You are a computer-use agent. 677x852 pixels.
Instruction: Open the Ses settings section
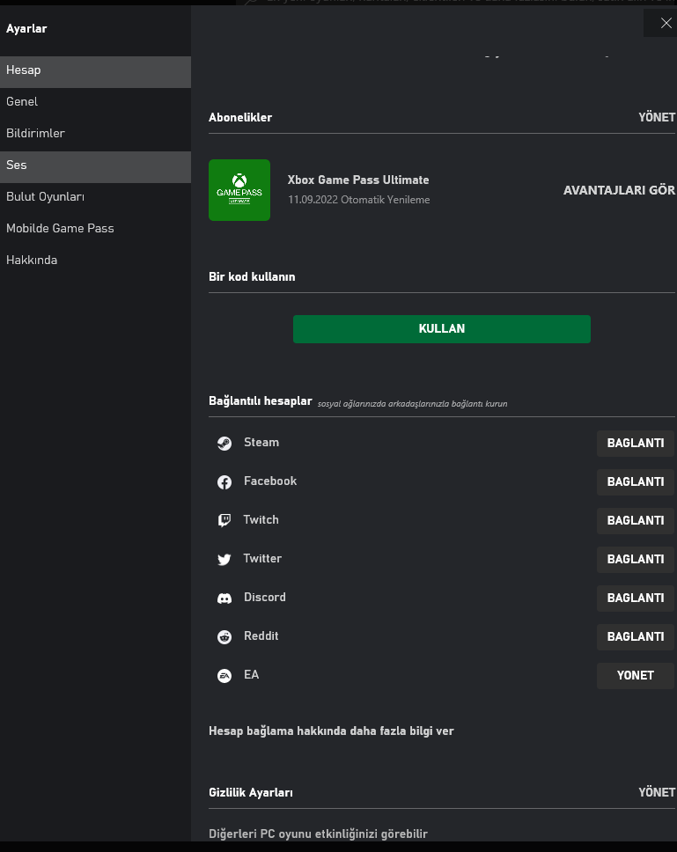click(x=17, y=165)
